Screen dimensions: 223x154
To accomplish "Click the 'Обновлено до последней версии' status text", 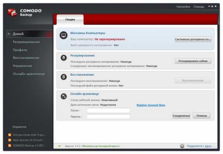I will click(101, 146).
